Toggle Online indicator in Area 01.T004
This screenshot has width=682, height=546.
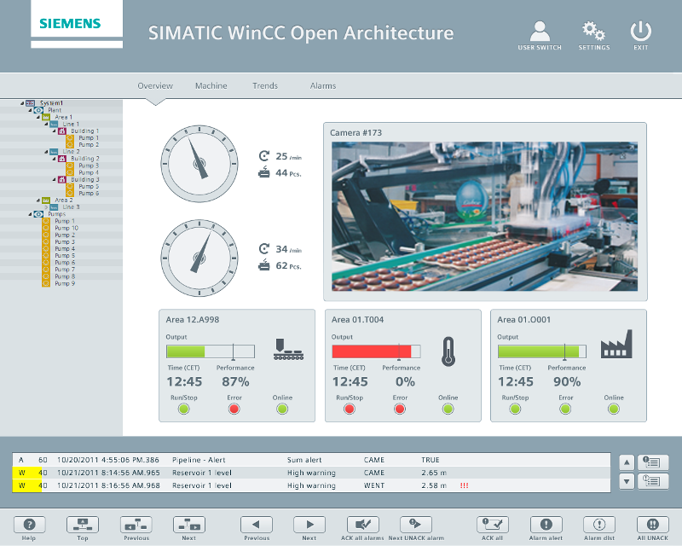448,409
